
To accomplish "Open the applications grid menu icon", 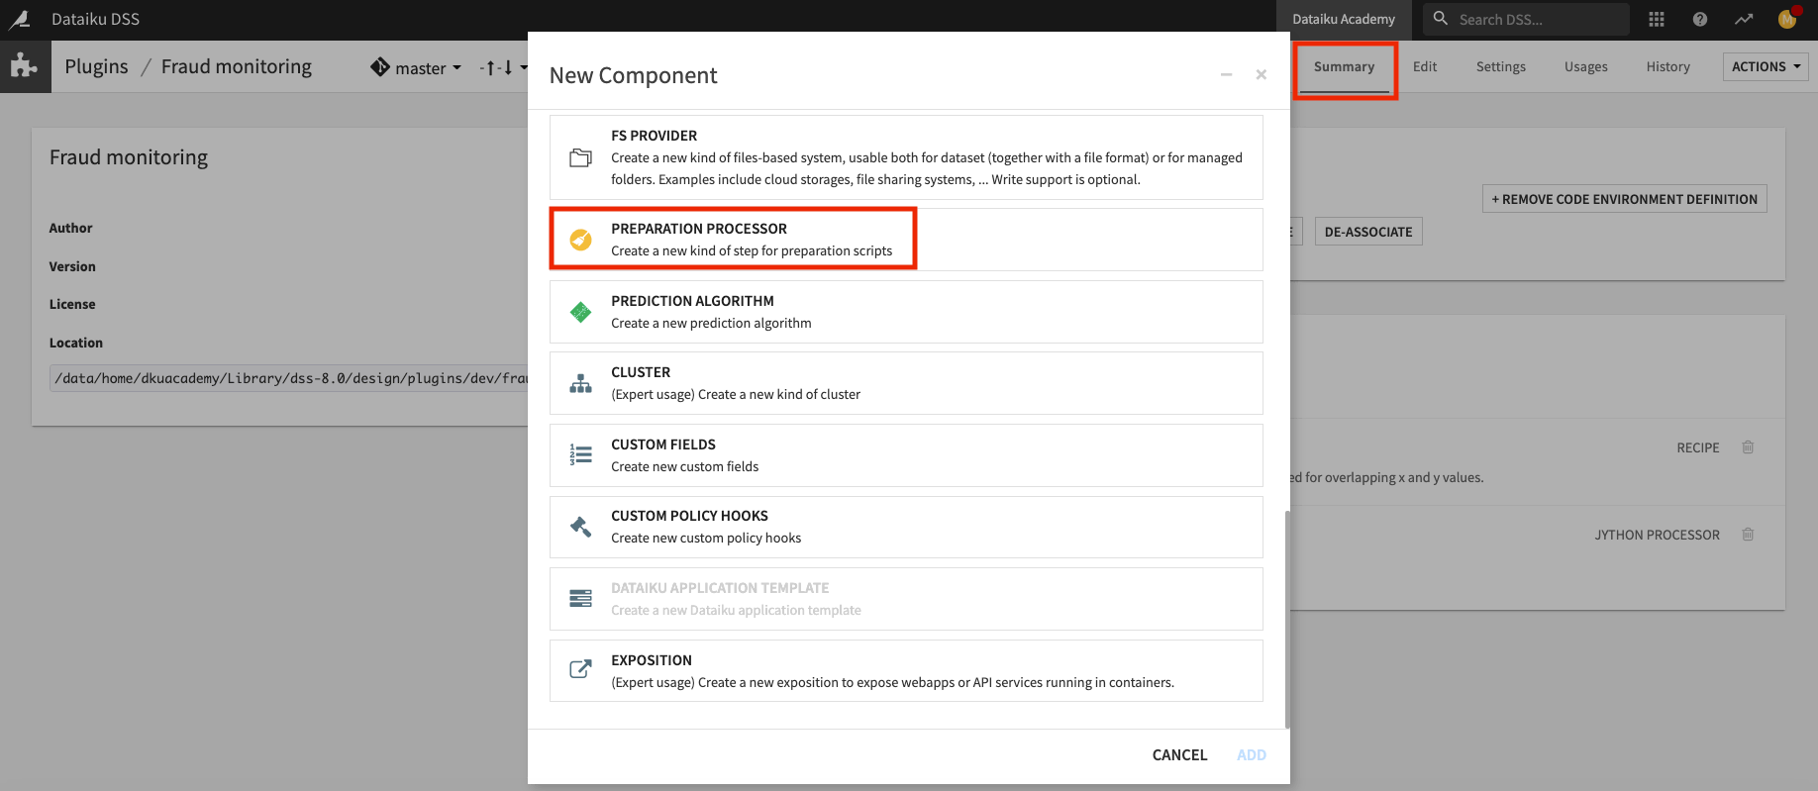I will 1656,19.
